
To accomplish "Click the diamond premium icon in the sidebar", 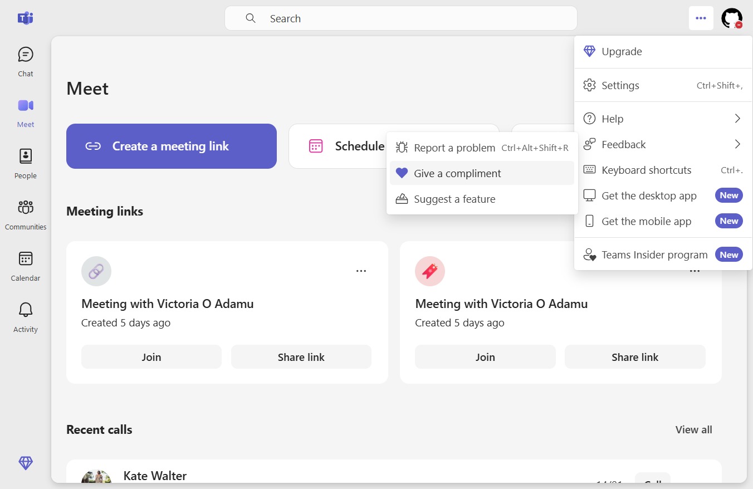I will [x=26, y=462].
